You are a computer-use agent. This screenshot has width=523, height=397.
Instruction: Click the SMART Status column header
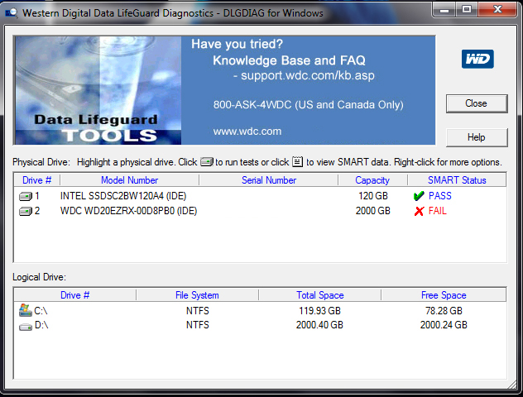tap(457, 180)
